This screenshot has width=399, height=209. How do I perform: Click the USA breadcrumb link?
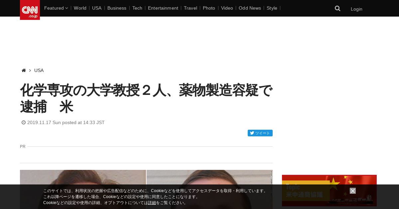point(39,70)
